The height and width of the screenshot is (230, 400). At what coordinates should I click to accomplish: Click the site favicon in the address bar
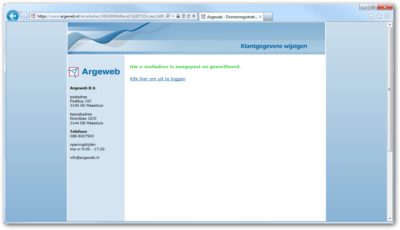[33, 16]
